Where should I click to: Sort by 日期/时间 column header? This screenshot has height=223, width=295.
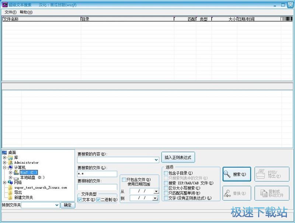click(x=259, y=19)
